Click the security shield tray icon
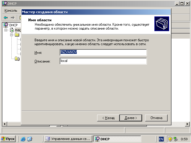Screen dimensions: 191x143 (x=170, y=139)
